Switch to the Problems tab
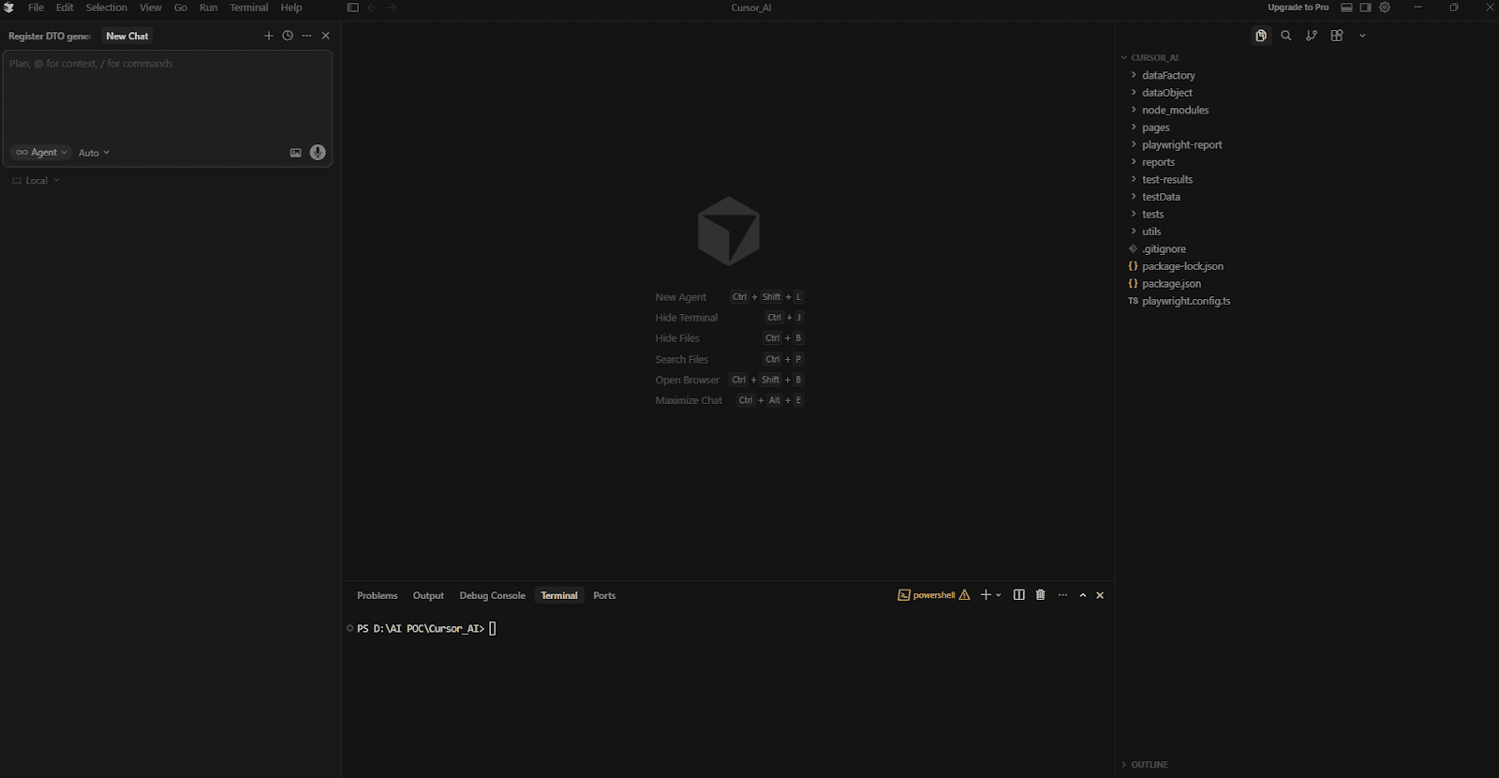The height and width of the screenshot is (778, 1499). point(377,595)
